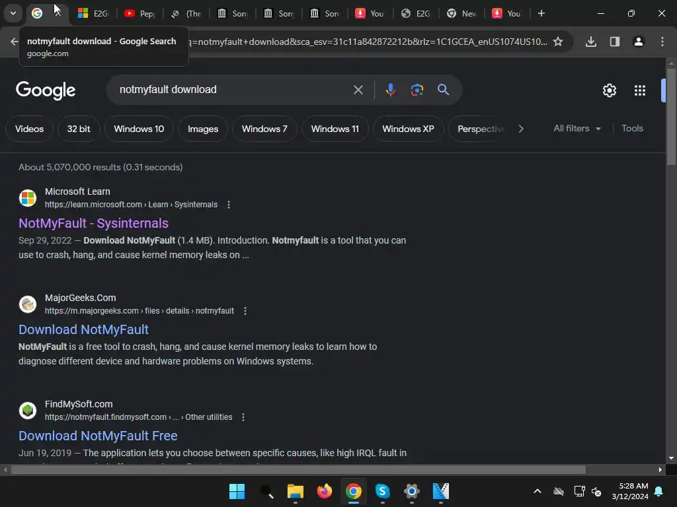This screenshot has width=677, height=507.
Task: Click the horizontal scrollbar thumb
Action: click(298, 469)
